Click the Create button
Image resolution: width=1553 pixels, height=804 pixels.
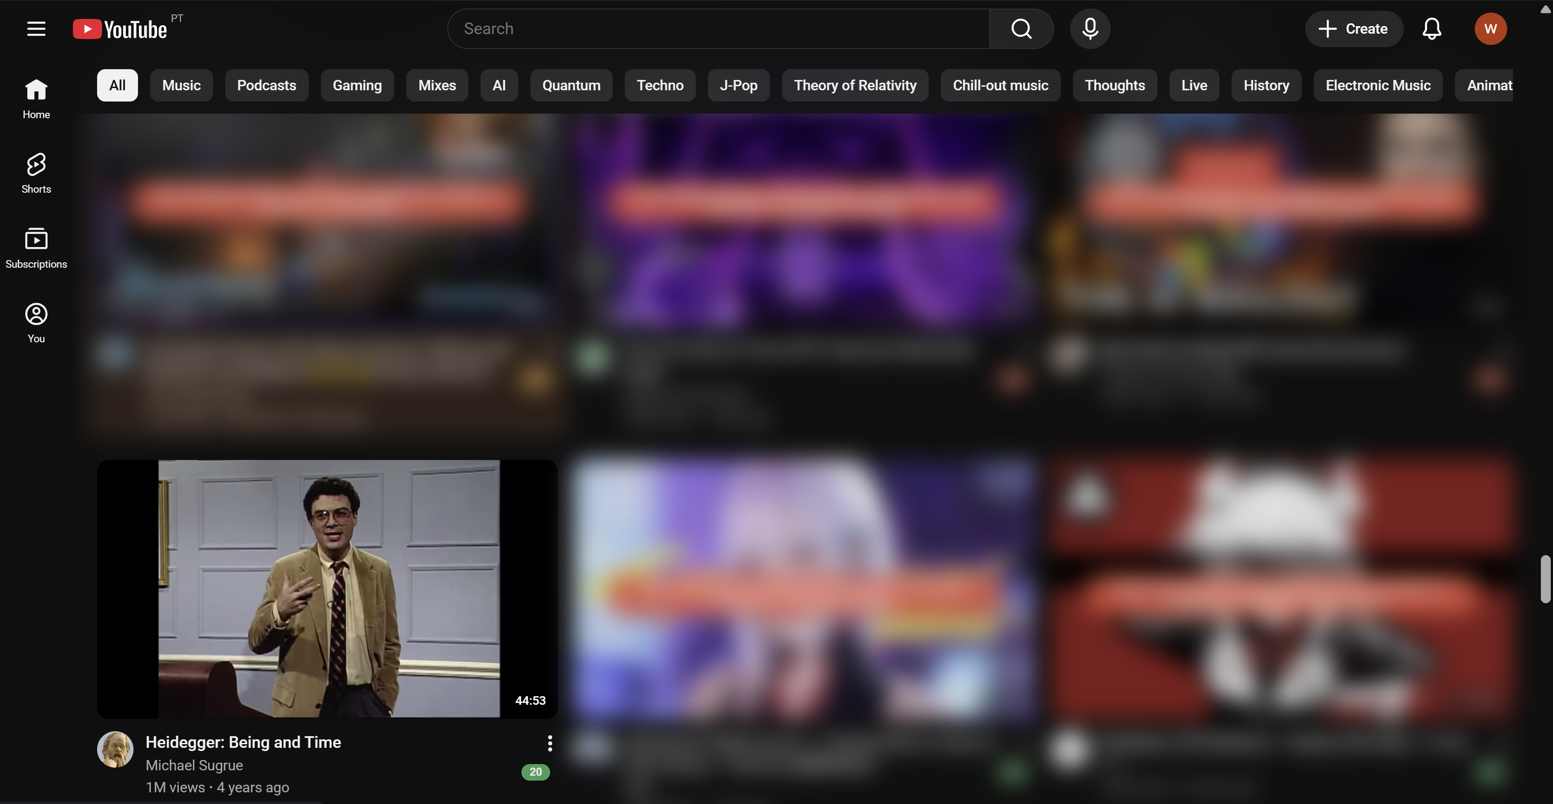pyautogui.click(x=1353, y=28)
